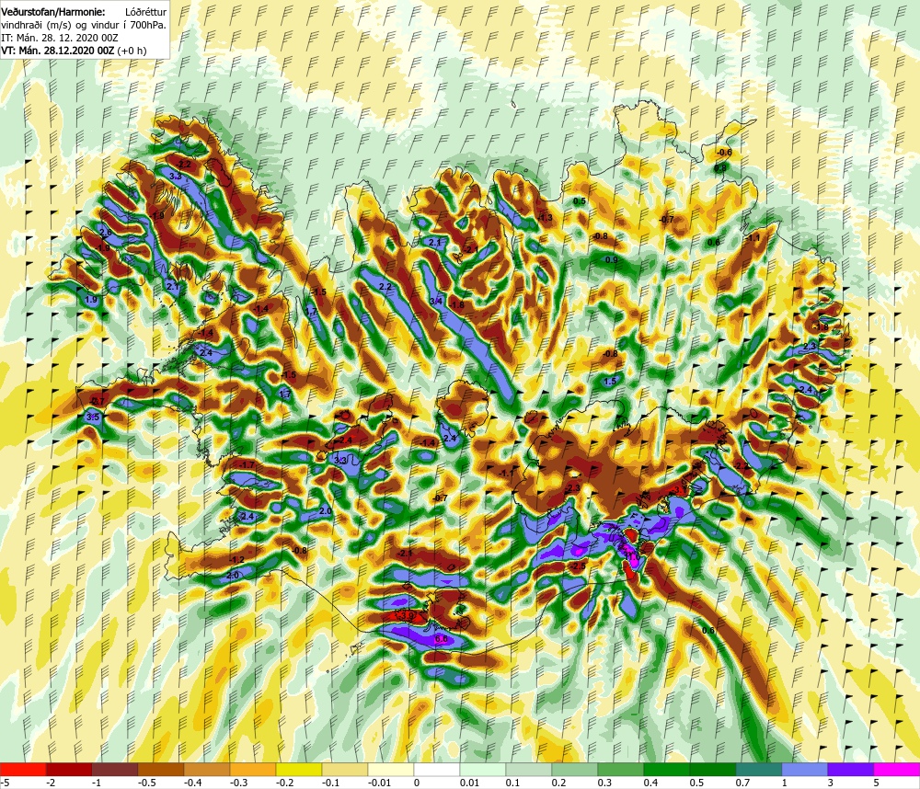The width and height of the screenshot is (920, 789).
Task: Pick the yellow swatch between -0.2 and -0.1
Action: click(299, 769)
